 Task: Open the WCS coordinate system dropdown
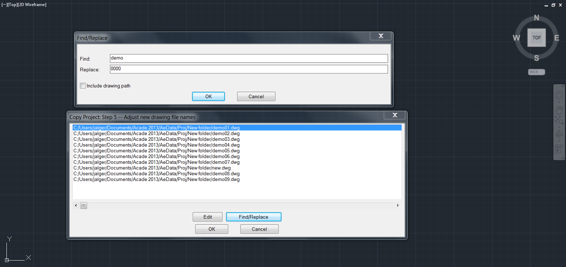[537, 72]
